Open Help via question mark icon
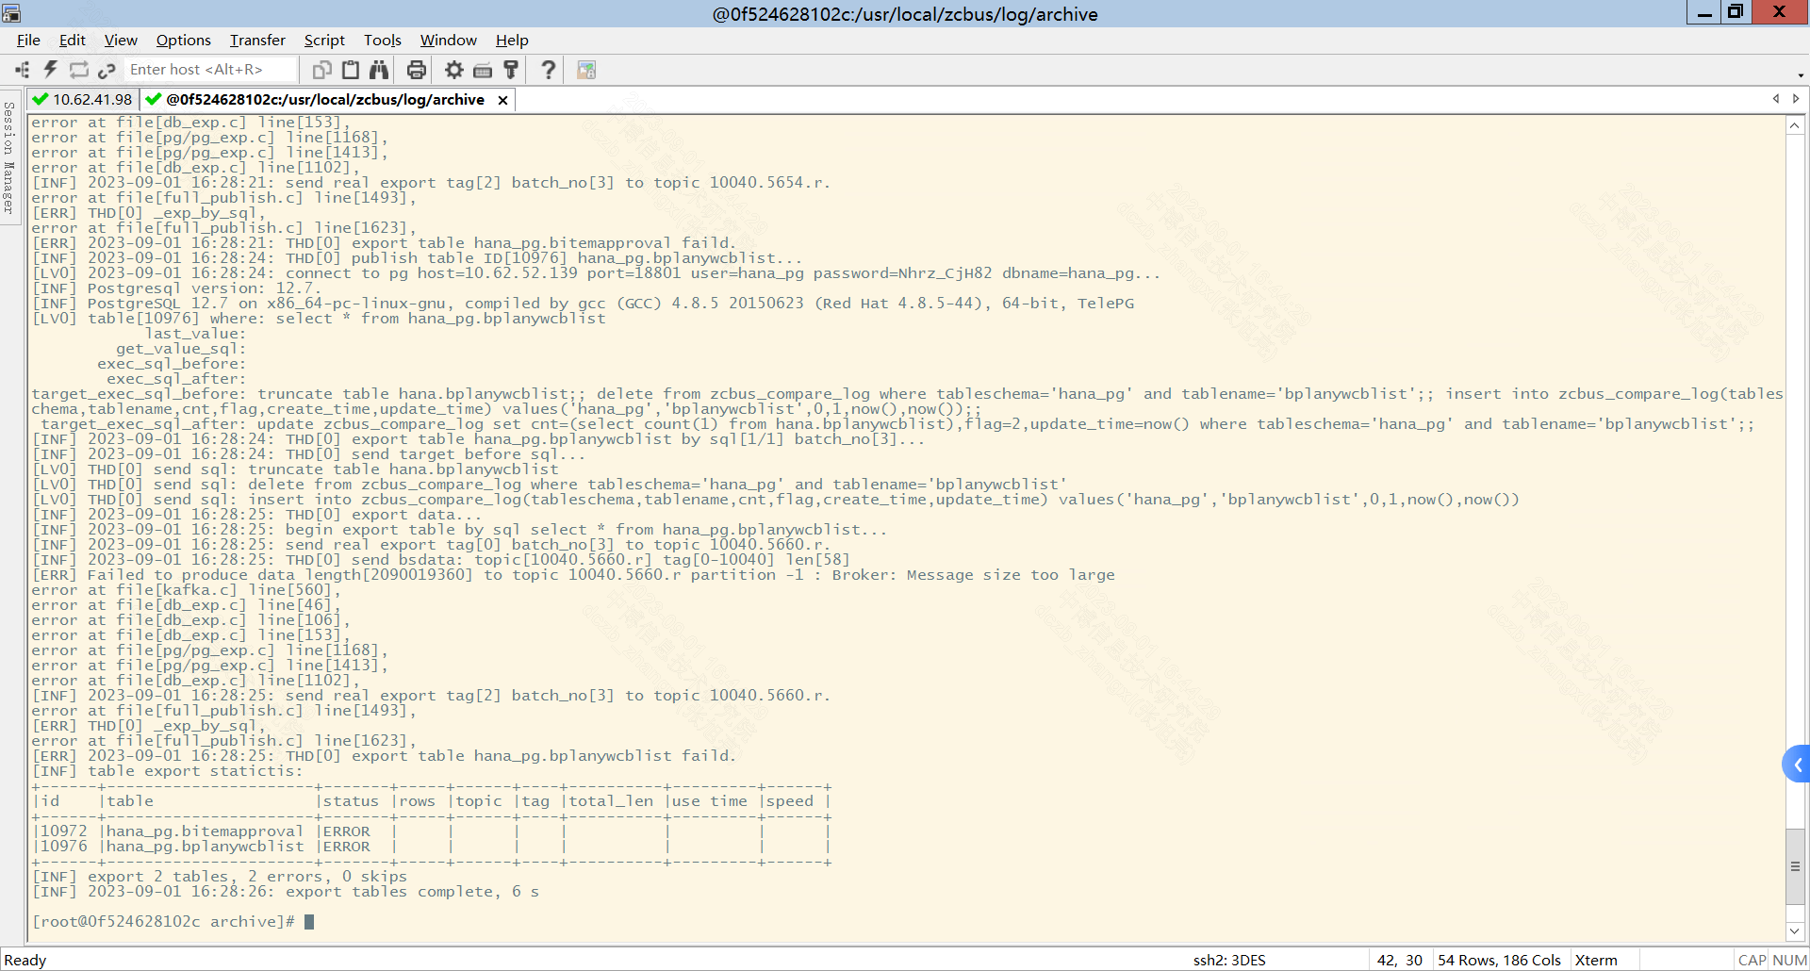The width and height of the screenshot is (1810, 971). click(x=548, y=70)
